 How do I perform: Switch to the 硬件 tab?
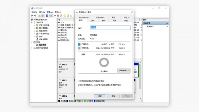(x=103, y=20)
